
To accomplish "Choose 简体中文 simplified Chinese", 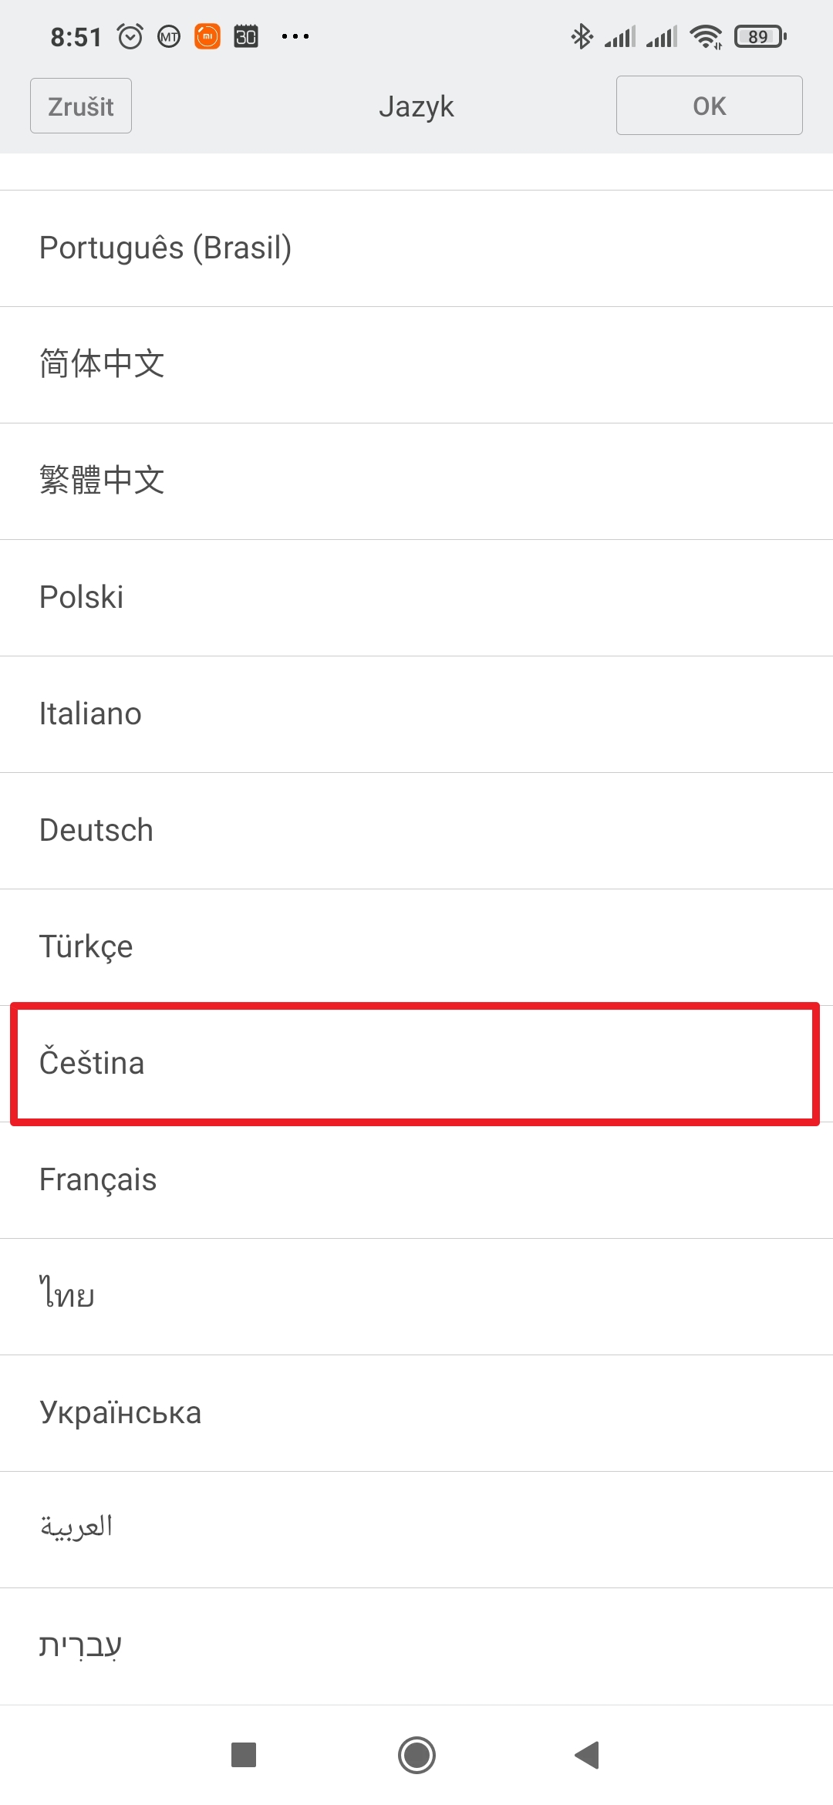I will click(x=416, y=365).
